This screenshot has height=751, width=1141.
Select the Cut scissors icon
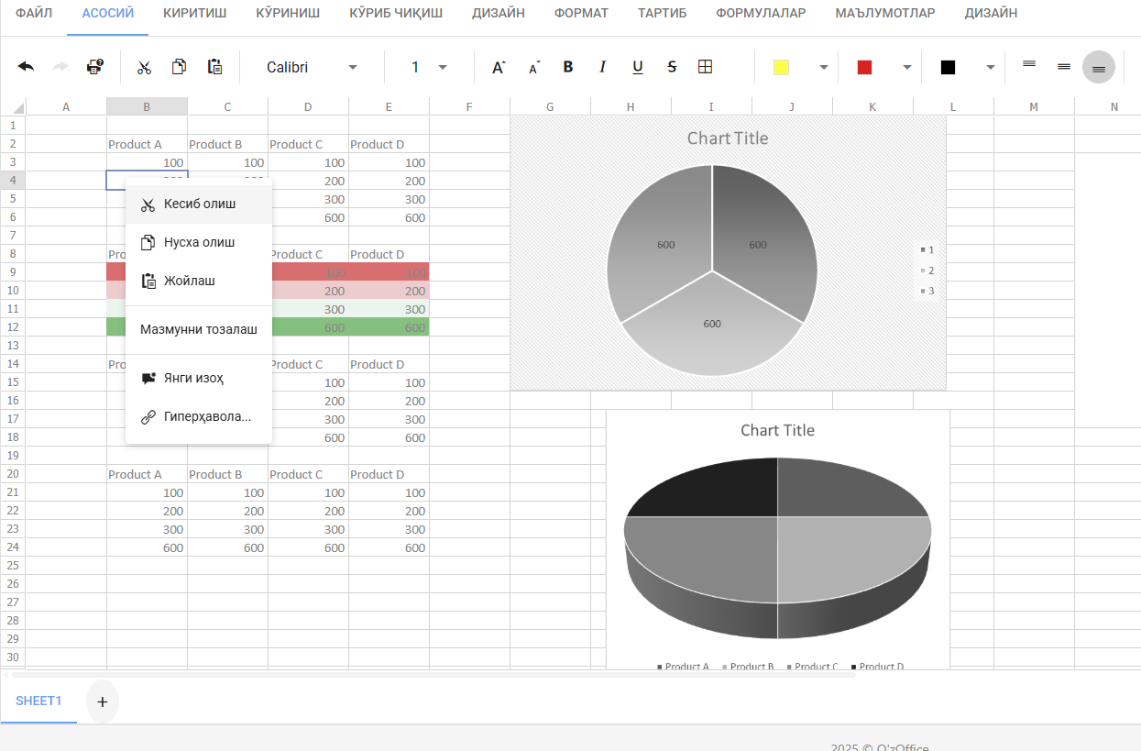pos(143,66)
